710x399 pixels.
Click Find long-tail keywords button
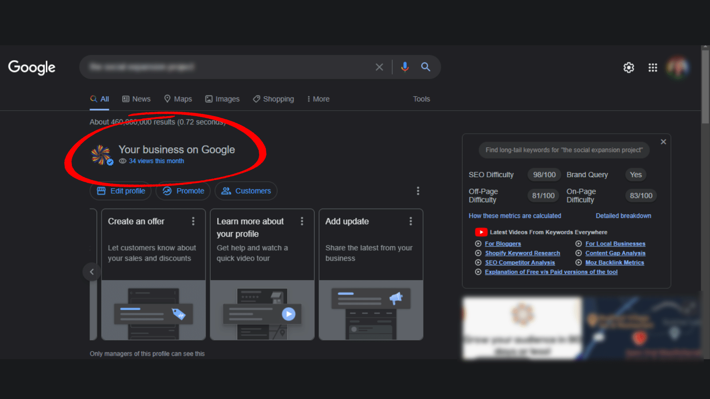pyautogui.click(x=564, y=150)
